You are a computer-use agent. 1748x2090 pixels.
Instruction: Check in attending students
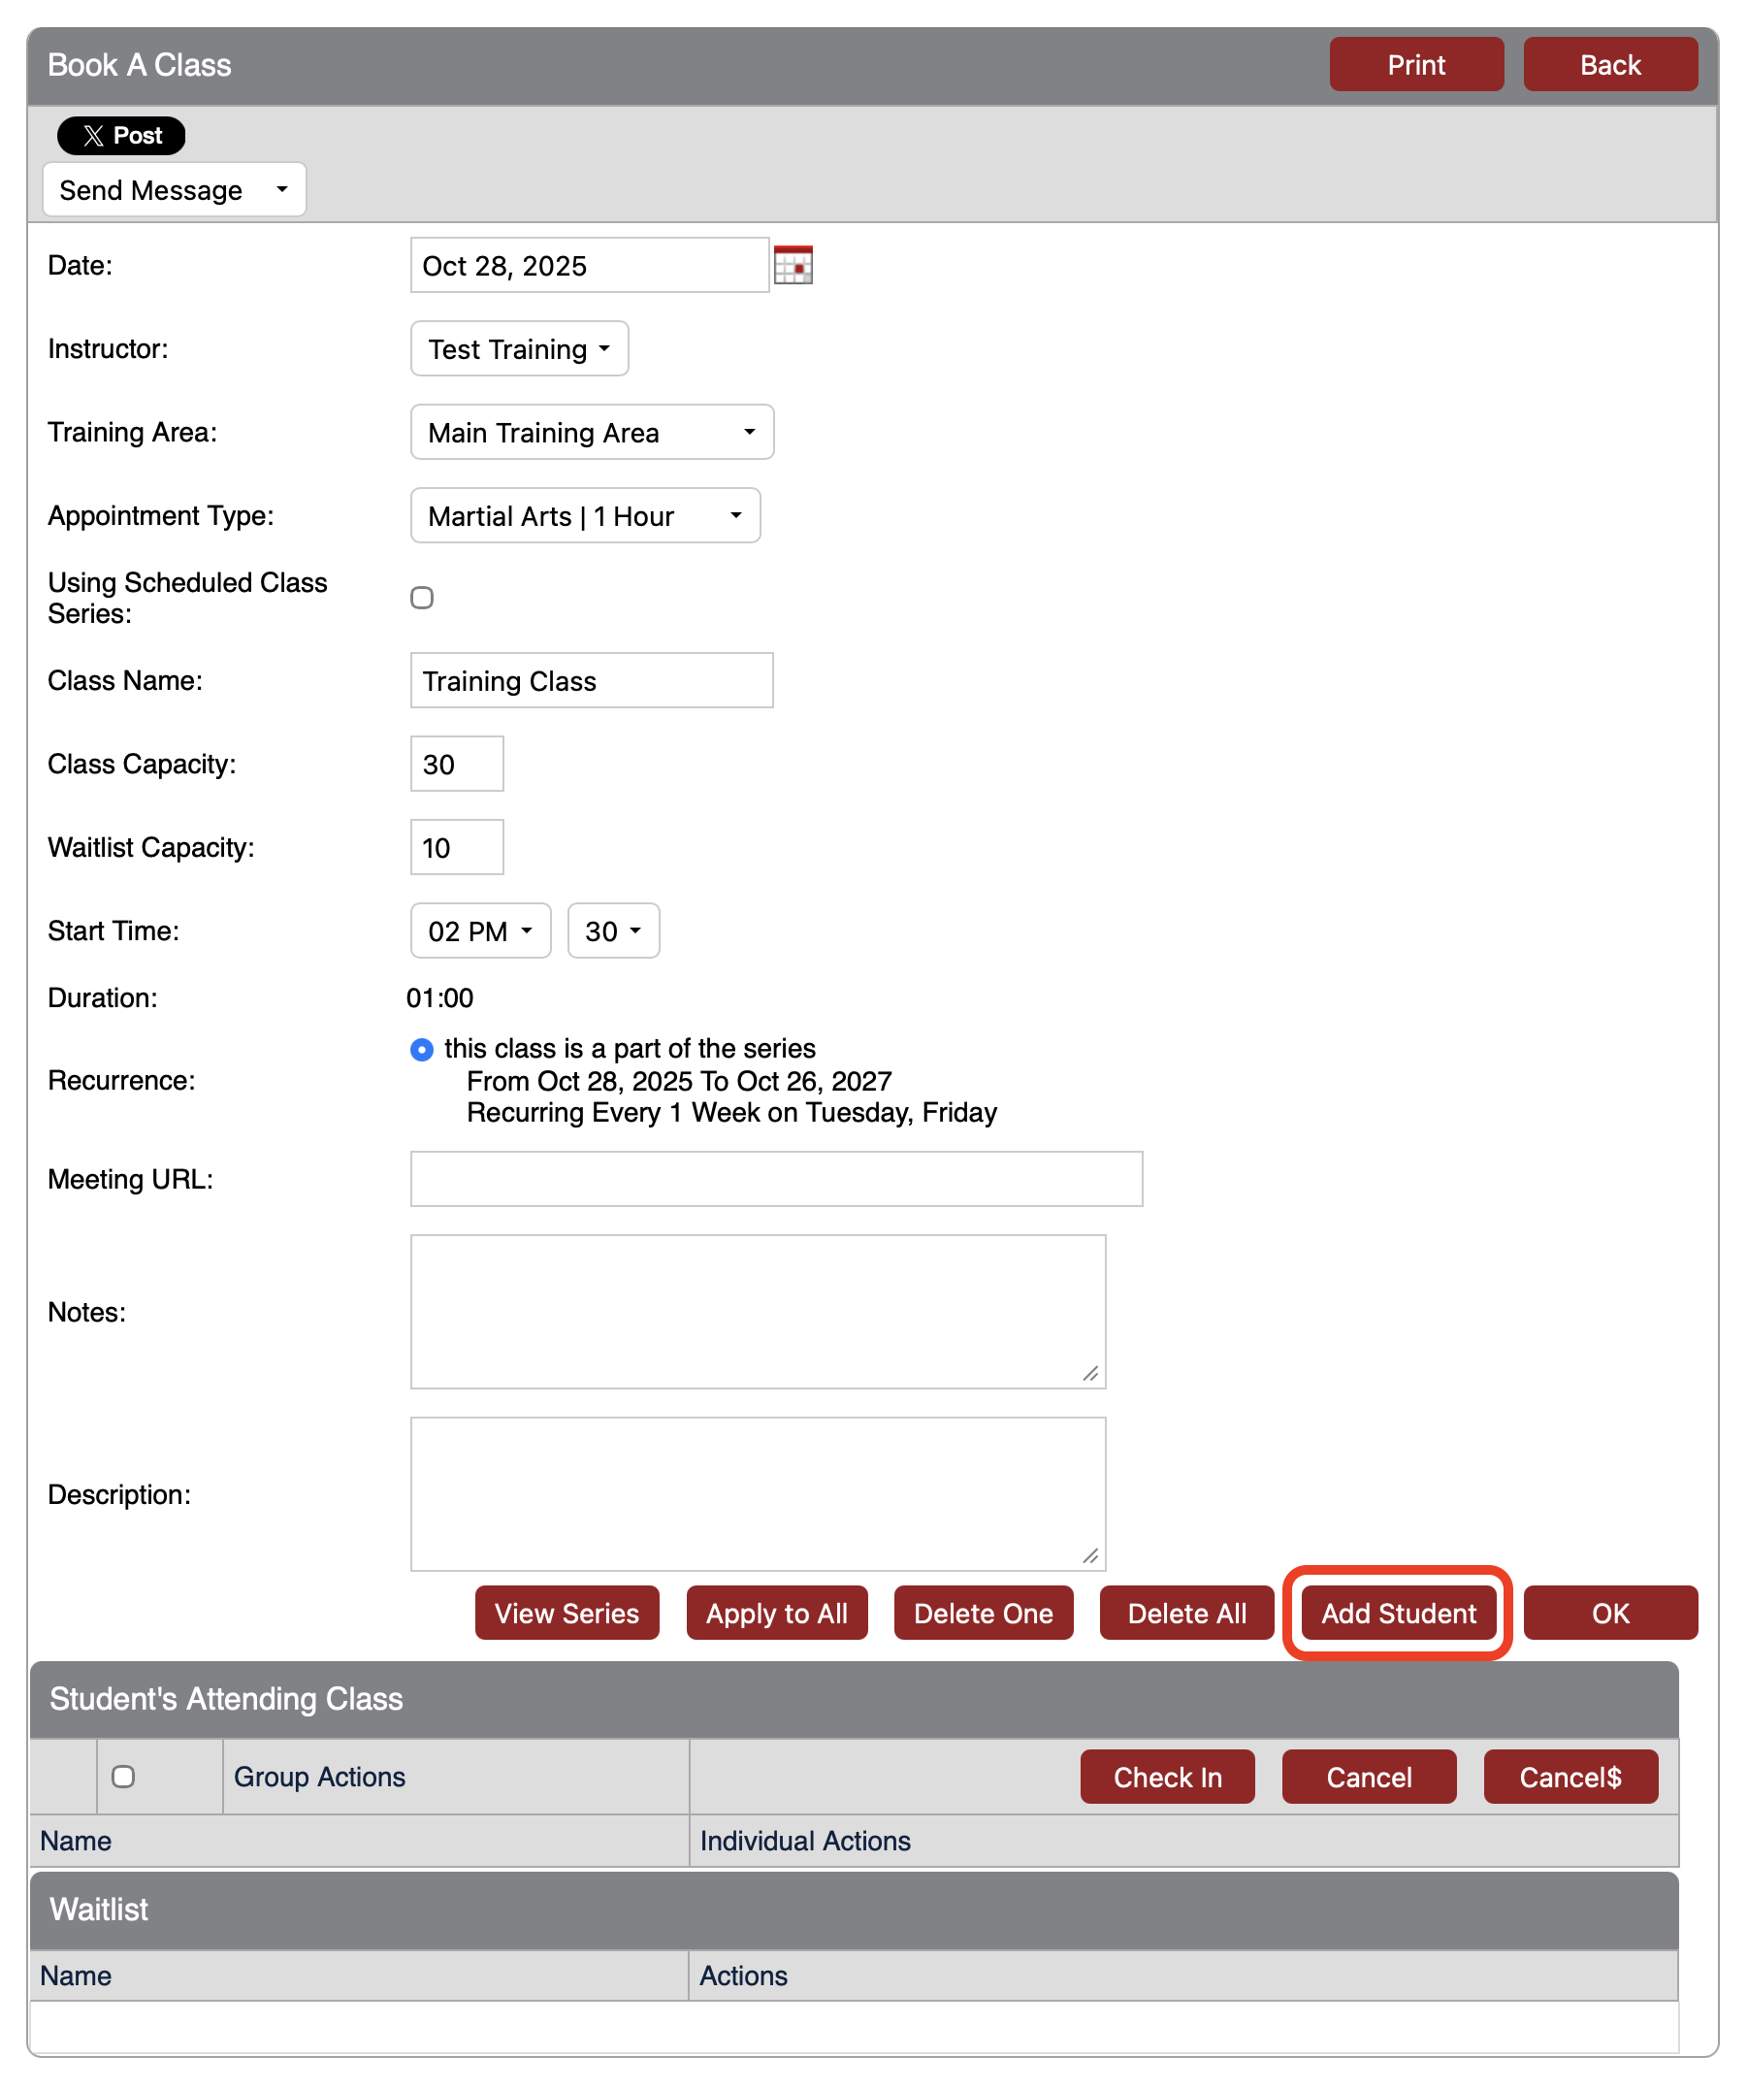tap(1167, 1776)
